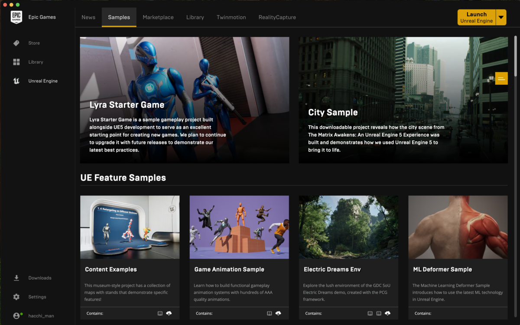Click the hacchi_man user avatar icon

click(17, 316)
